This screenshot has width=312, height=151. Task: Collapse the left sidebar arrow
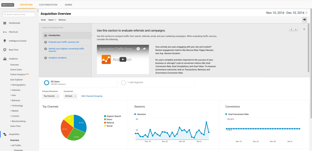37,11
